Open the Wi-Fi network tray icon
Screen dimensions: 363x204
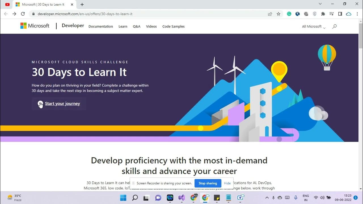click(316, 197)
